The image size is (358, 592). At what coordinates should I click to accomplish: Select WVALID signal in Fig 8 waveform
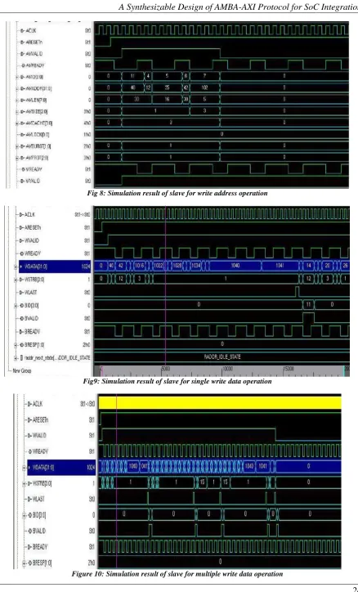click(34, 181)
